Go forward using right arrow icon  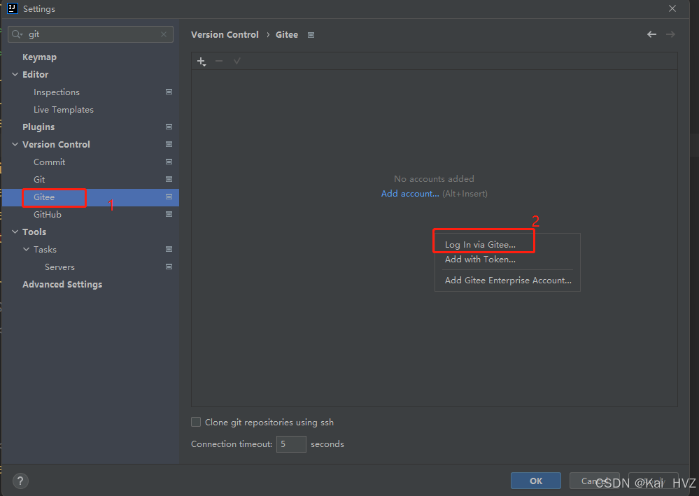click(x=670, y=34)
